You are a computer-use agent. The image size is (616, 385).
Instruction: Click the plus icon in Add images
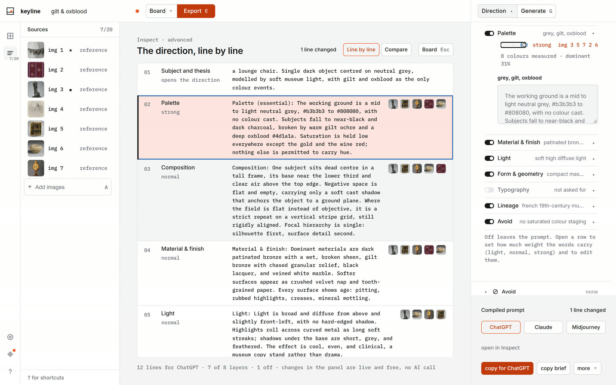click(30, 187)
